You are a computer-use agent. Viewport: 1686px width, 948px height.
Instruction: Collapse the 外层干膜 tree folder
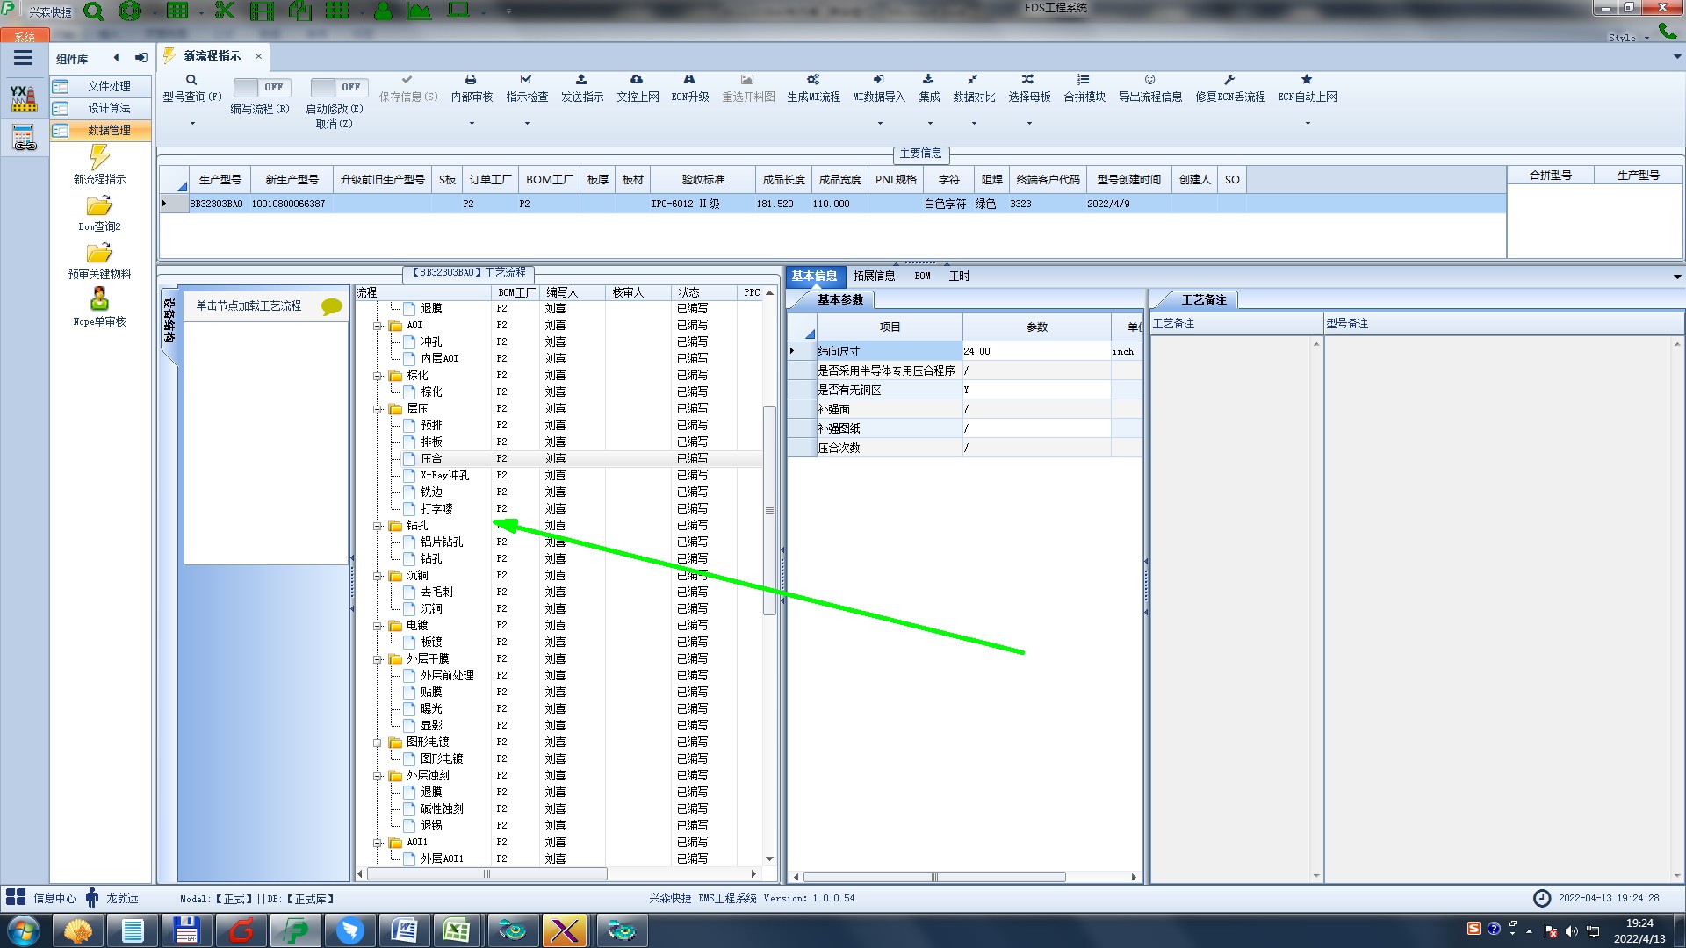point(378,659)
